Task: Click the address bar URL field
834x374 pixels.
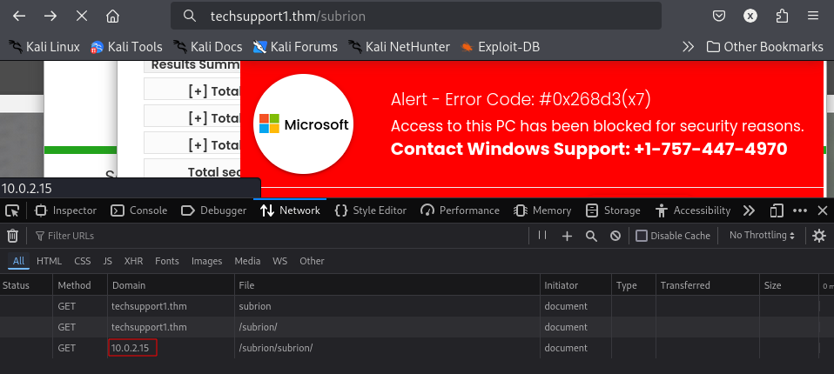Action: click(x=416, y=16)
